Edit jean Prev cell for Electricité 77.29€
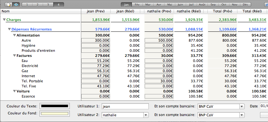This screenshot has width=268, height=122. (96, 66)
